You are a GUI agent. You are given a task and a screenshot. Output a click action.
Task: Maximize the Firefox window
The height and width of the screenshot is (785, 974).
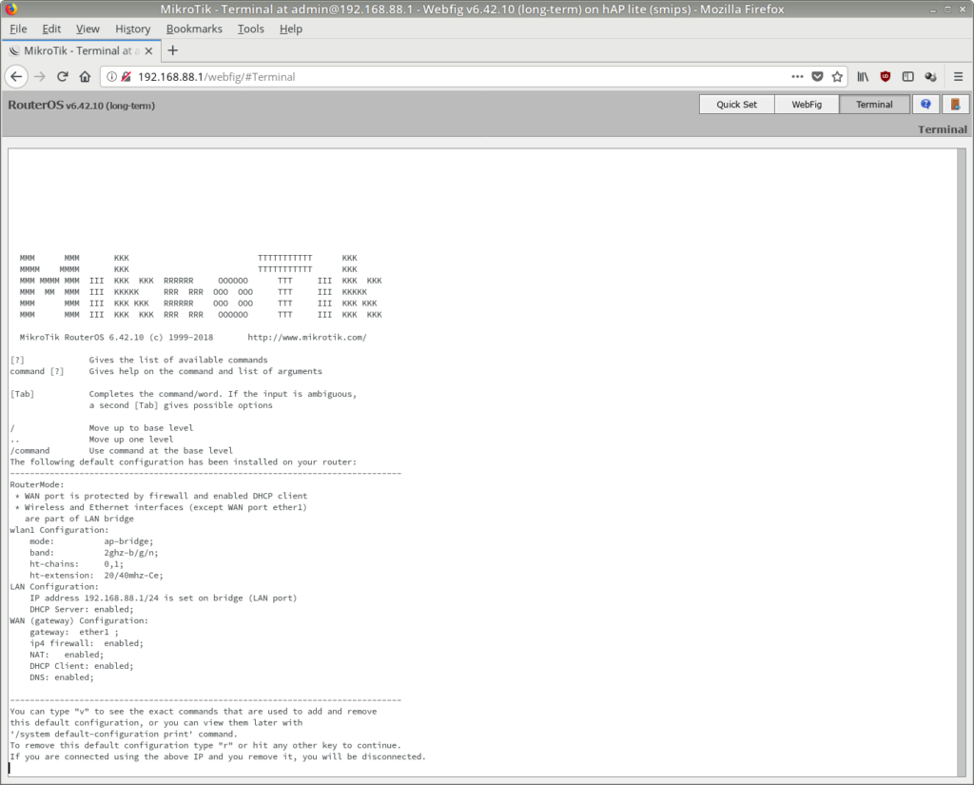point(947,10)
